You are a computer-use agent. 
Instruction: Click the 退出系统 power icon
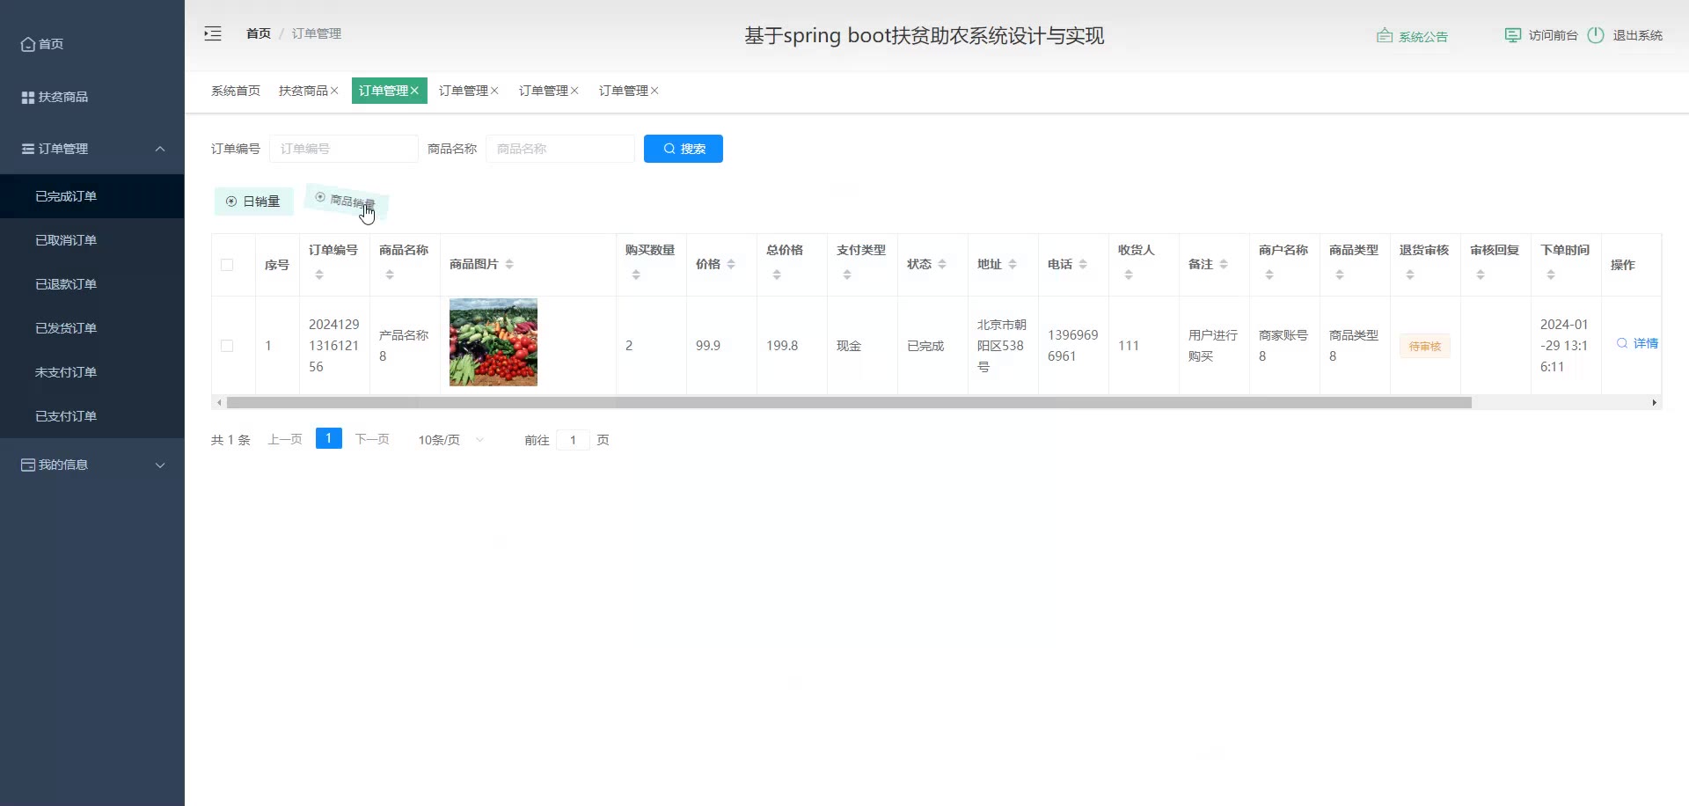pos(1596,35)
